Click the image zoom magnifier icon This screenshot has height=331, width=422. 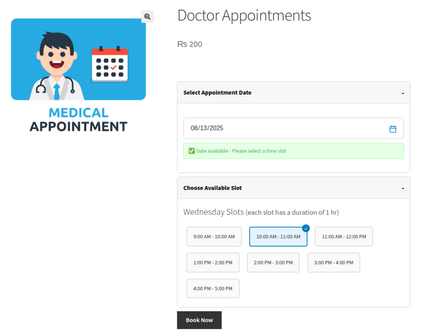[x=147, y=16]
